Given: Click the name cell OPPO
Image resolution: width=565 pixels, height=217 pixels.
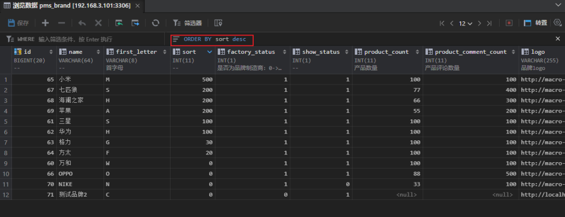Looking at the screenshot, I should (x=81, y=174).
